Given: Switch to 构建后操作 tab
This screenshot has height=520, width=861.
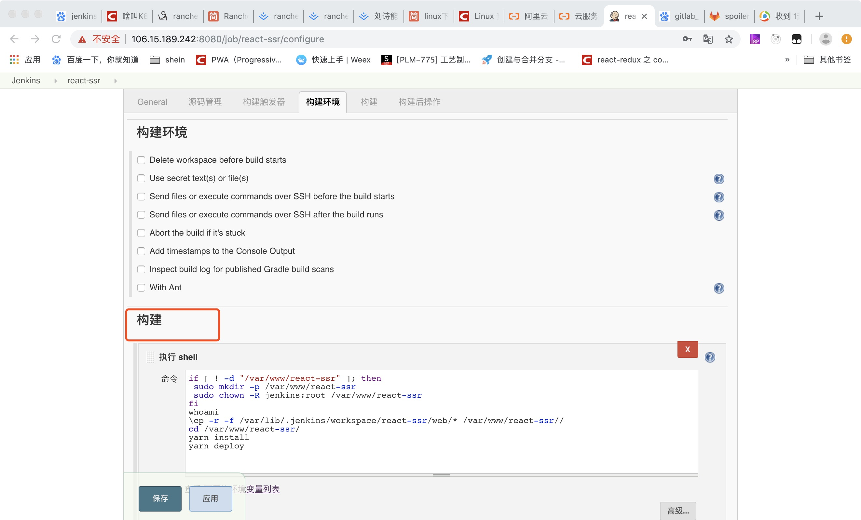Looking at the screenshot, I should pos(419,102).
